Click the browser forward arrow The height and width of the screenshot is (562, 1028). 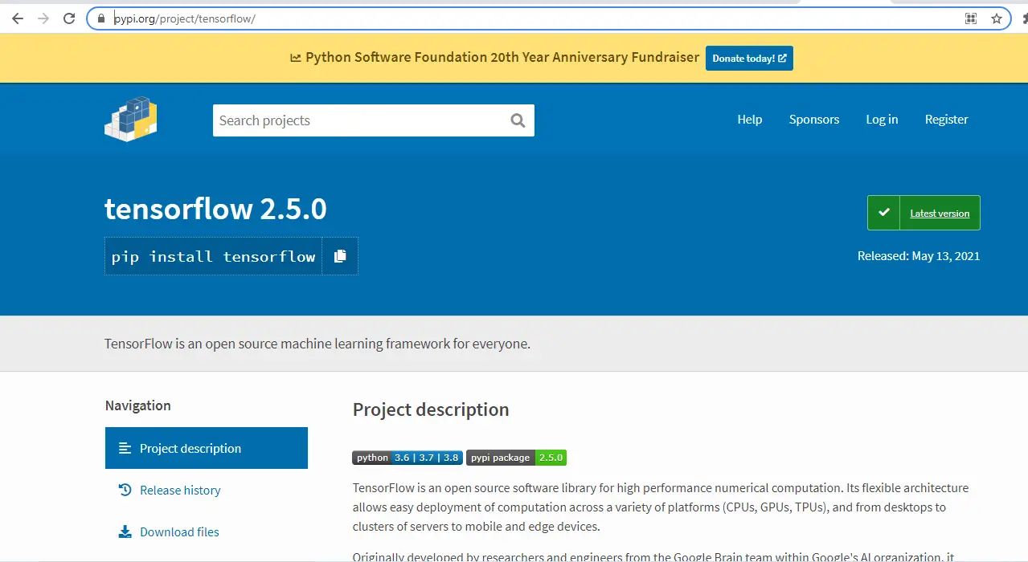(x=43, y=18)
